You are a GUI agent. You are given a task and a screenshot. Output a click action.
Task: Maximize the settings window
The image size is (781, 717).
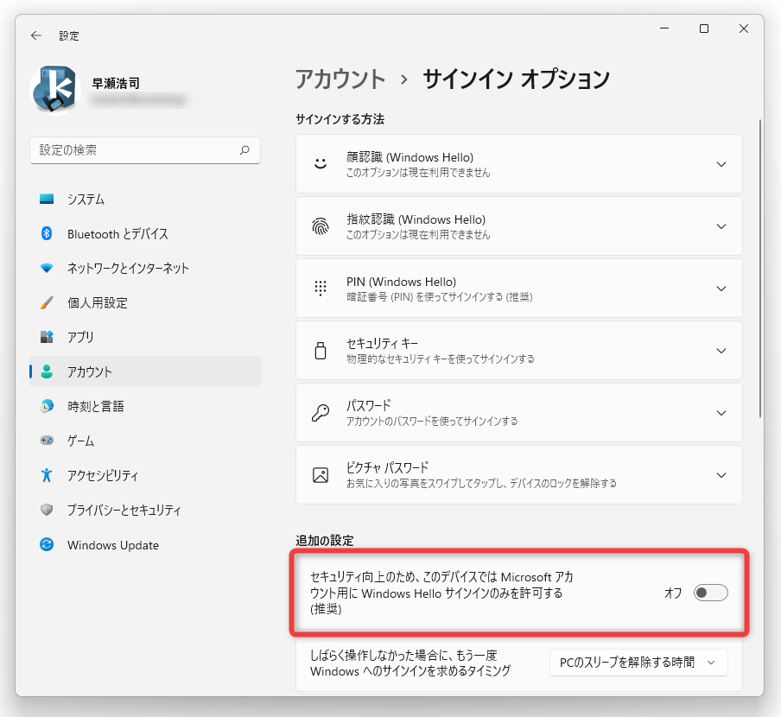[x=704, y=29]
